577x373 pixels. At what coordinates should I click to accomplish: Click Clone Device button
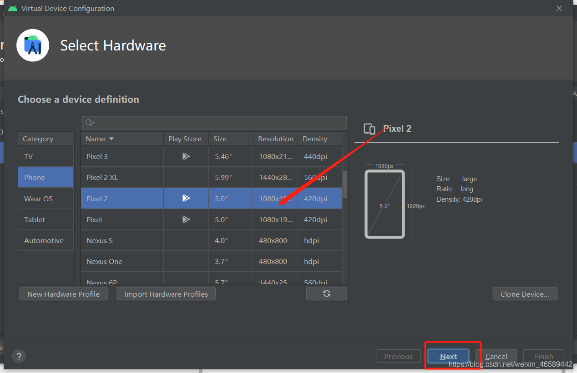pos(525,294)
